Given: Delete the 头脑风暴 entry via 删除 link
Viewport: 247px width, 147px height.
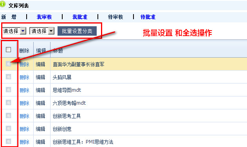Looking at the screenshot, I should click(x=24, y=78).
